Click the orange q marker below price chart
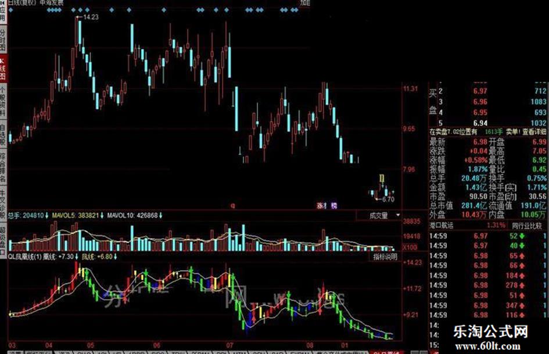Image resolution: width=549 pixels, height=354 pixels. (x=233, y=206)
